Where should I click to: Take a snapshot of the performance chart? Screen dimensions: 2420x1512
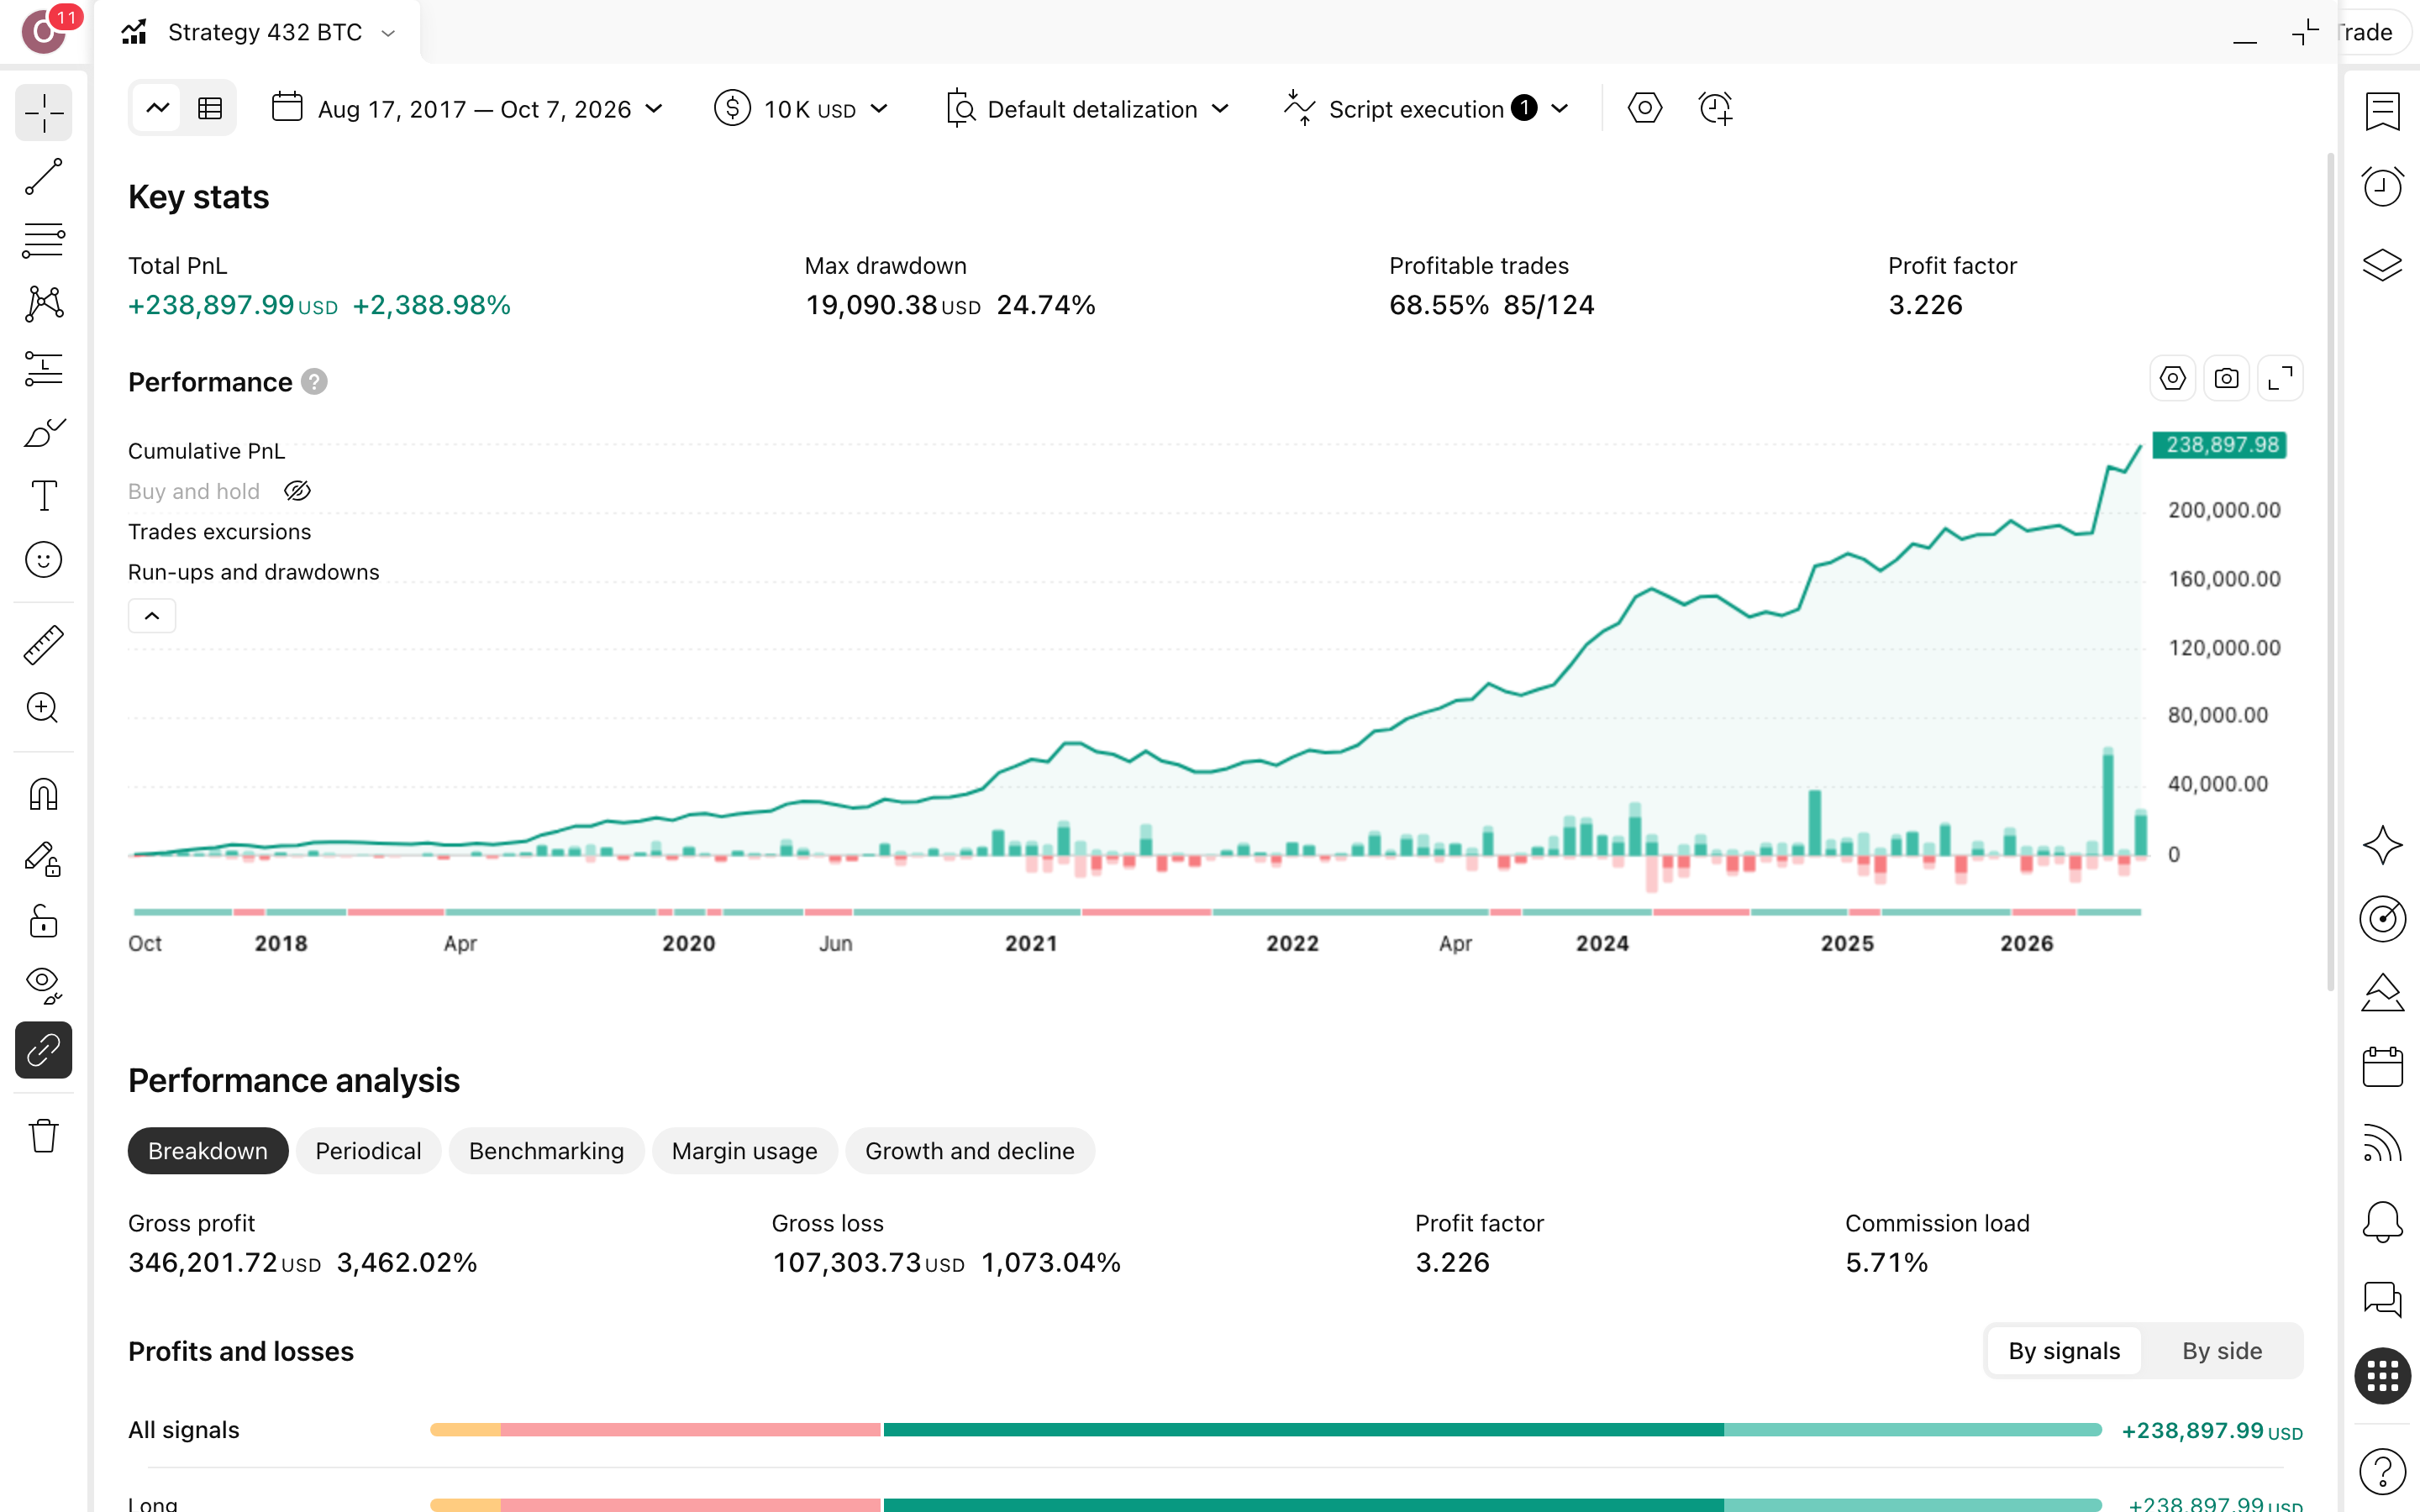2226,378
